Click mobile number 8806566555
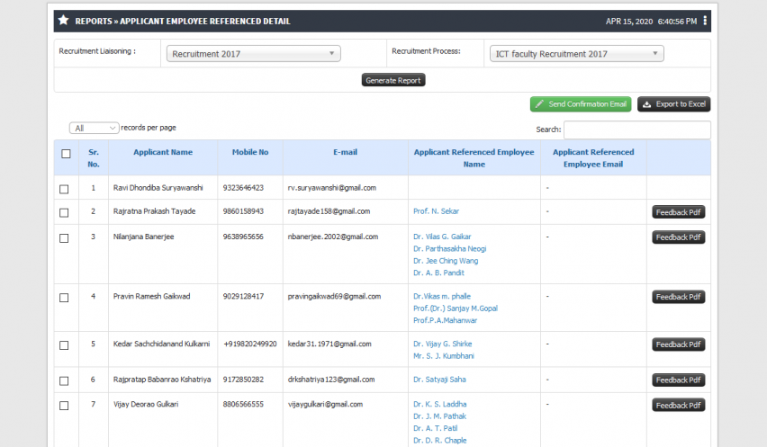This screenshot has height=447, width=767. (x=243, y=404)
